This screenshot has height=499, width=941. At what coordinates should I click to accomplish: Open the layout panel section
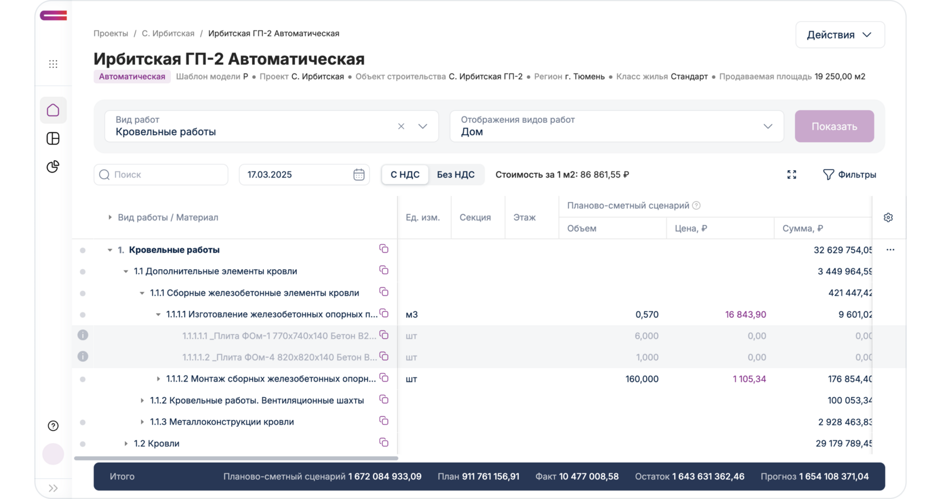[x=53, y=138]
